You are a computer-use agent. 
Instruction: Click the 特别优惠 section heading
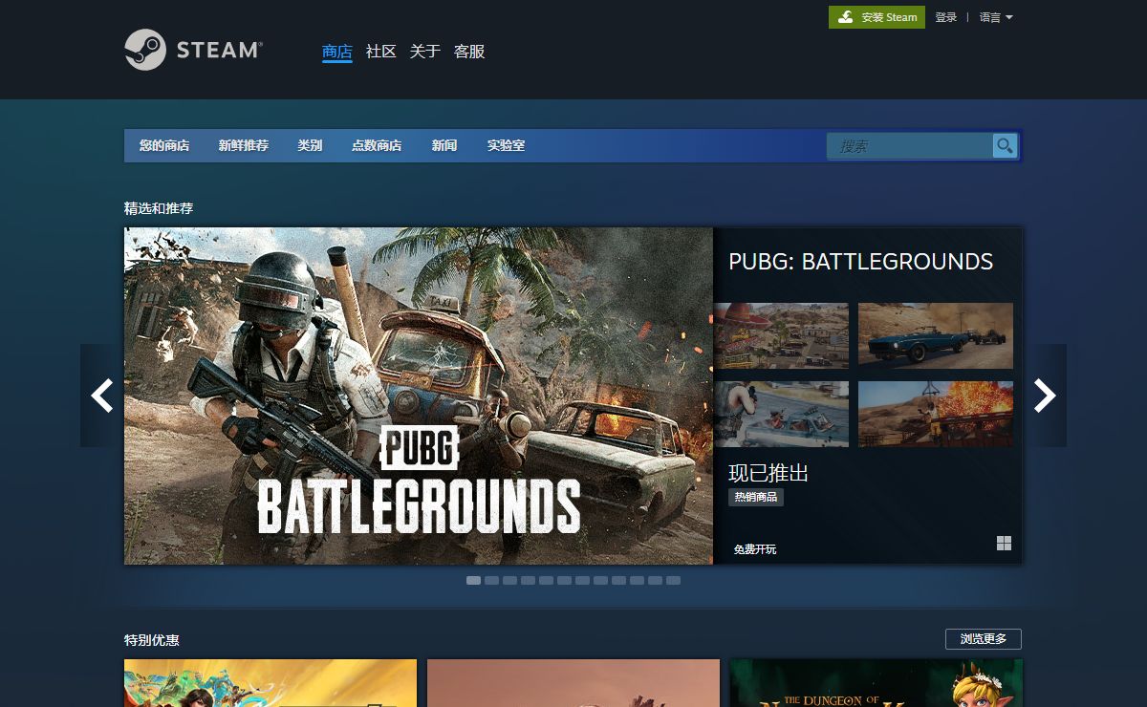[152, 640]
